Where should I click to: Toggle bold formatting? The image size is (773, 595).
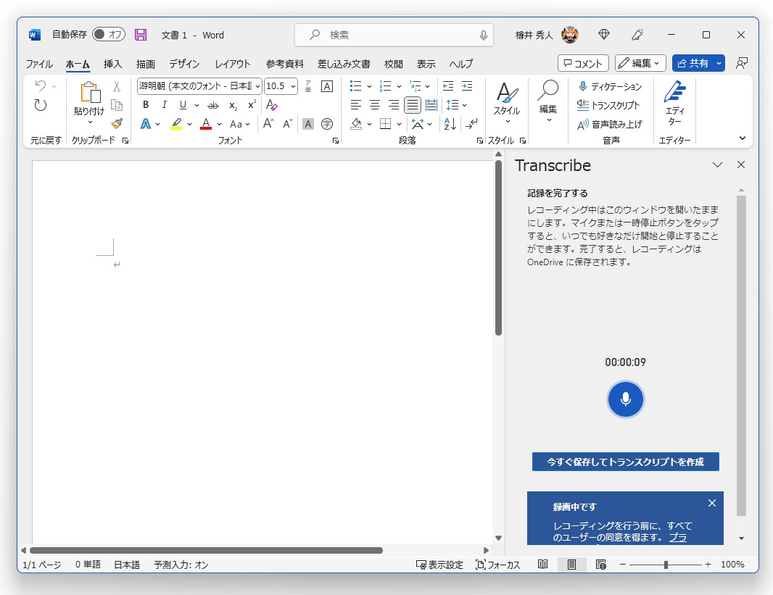coord(146,105)
